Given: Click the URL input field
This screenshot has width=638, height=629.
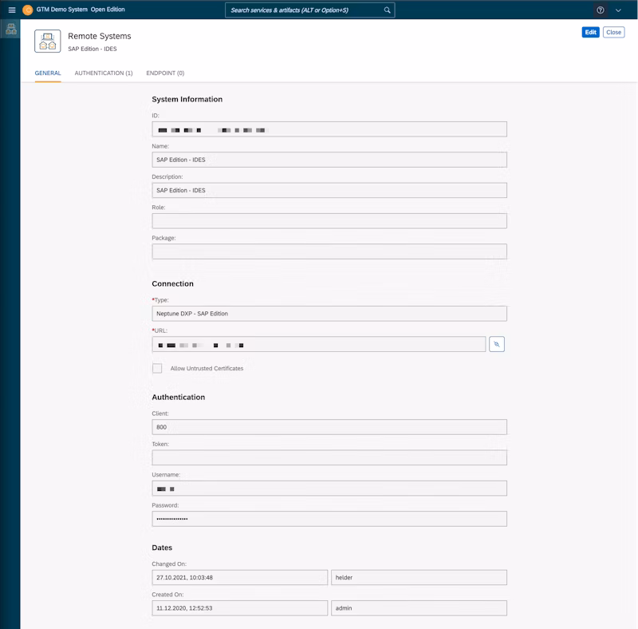Looking at the screenshot, I should click(x=319, y=344).
